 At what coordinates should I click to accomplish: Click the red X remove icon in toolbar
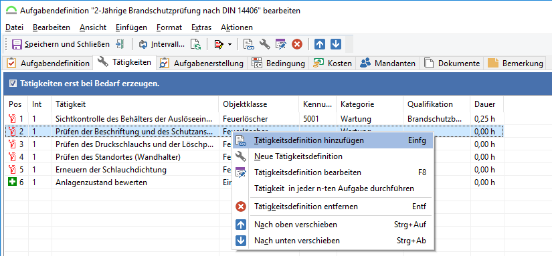pos(297,44)
